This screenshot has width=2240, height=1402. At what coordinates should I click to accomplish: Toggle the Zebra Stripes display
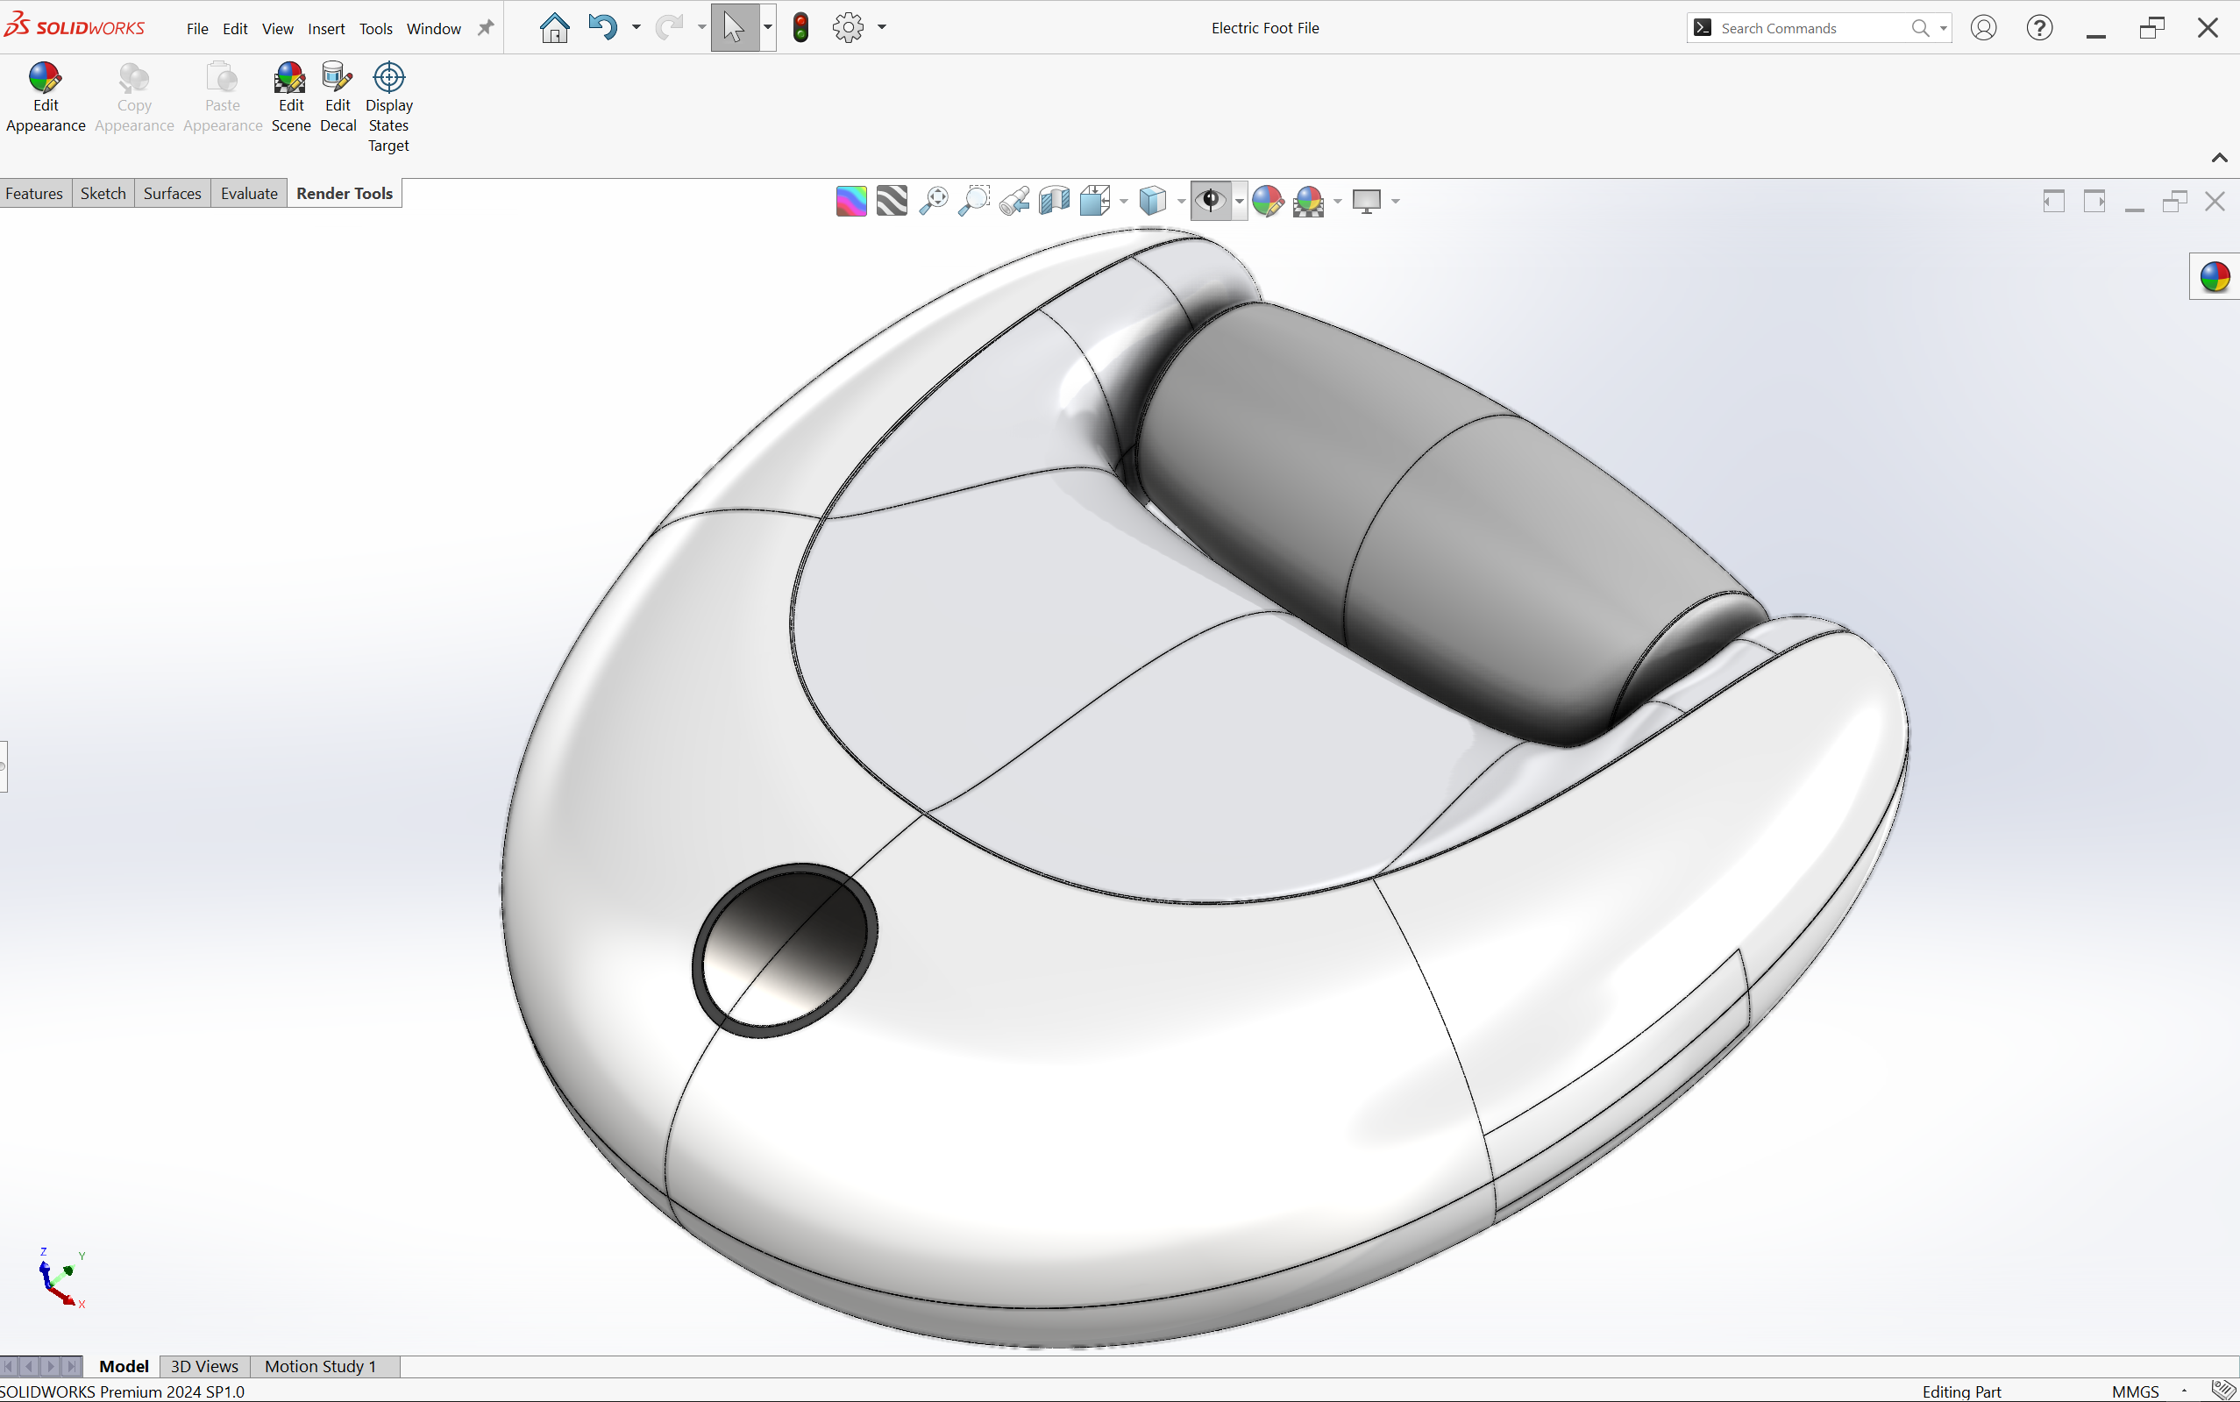point(892,201)
